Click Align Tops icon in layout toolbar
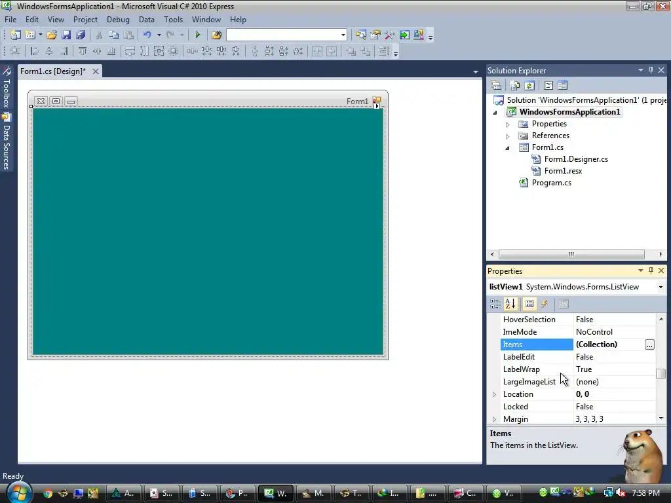This screenshot has width=671, height=503. coord(83,51)
